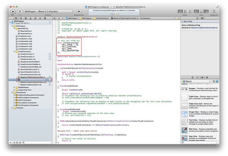The width and height of the screenshot is (228, 156).
Task: Show the Search navigator
Action: [26, 18]
